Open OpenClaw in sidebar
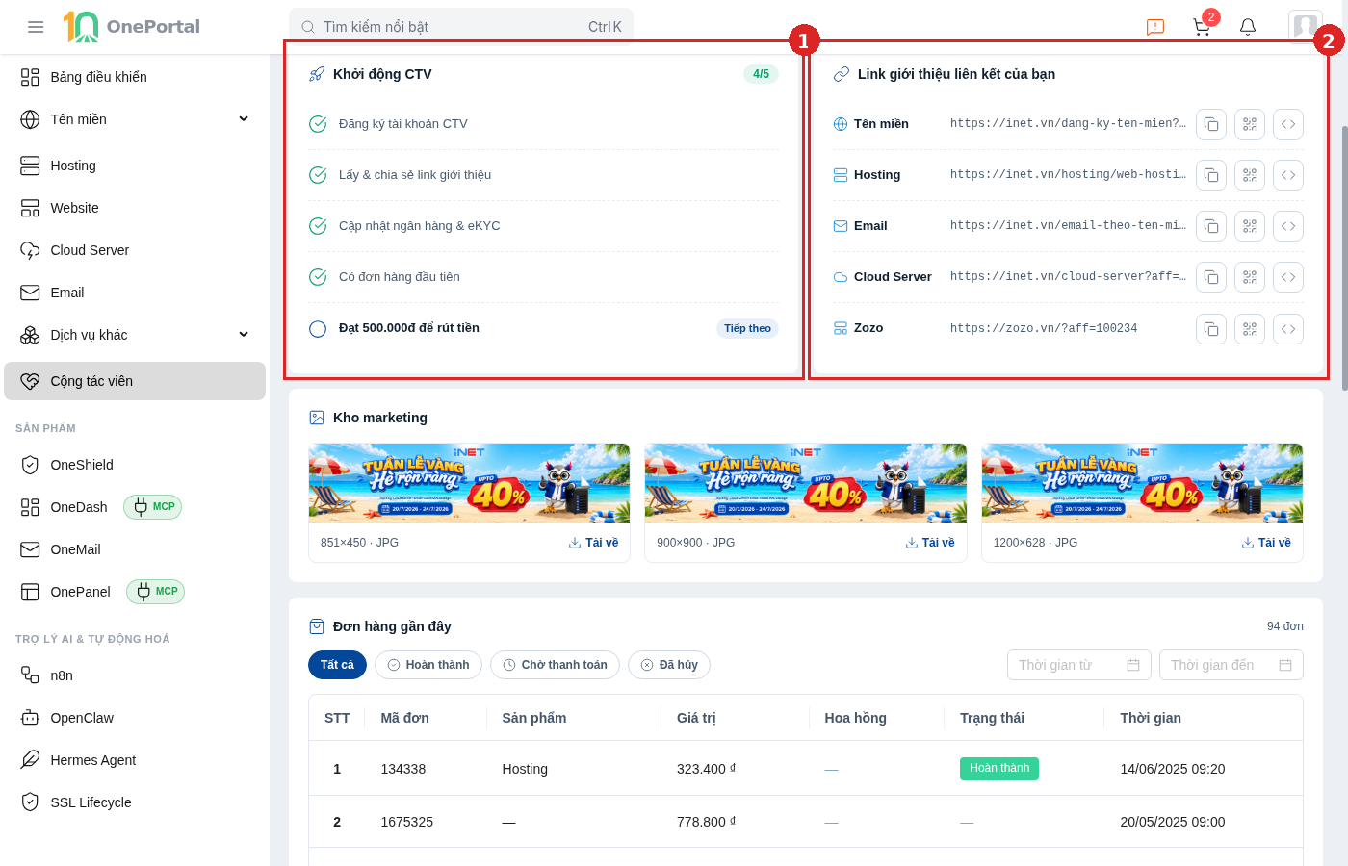Viewport: 1348px width, 866px height. (x=135, y=718)
